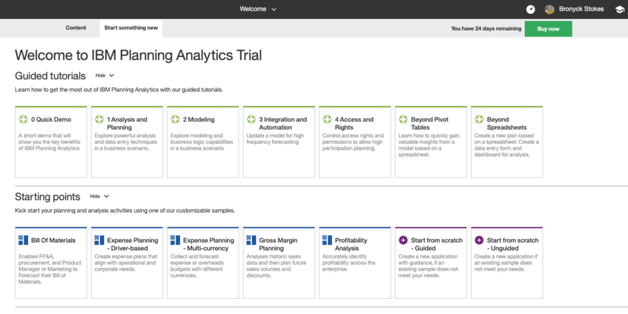
Task: Open the Profitability Analysis sample card
Action: [x=355, y=263]
